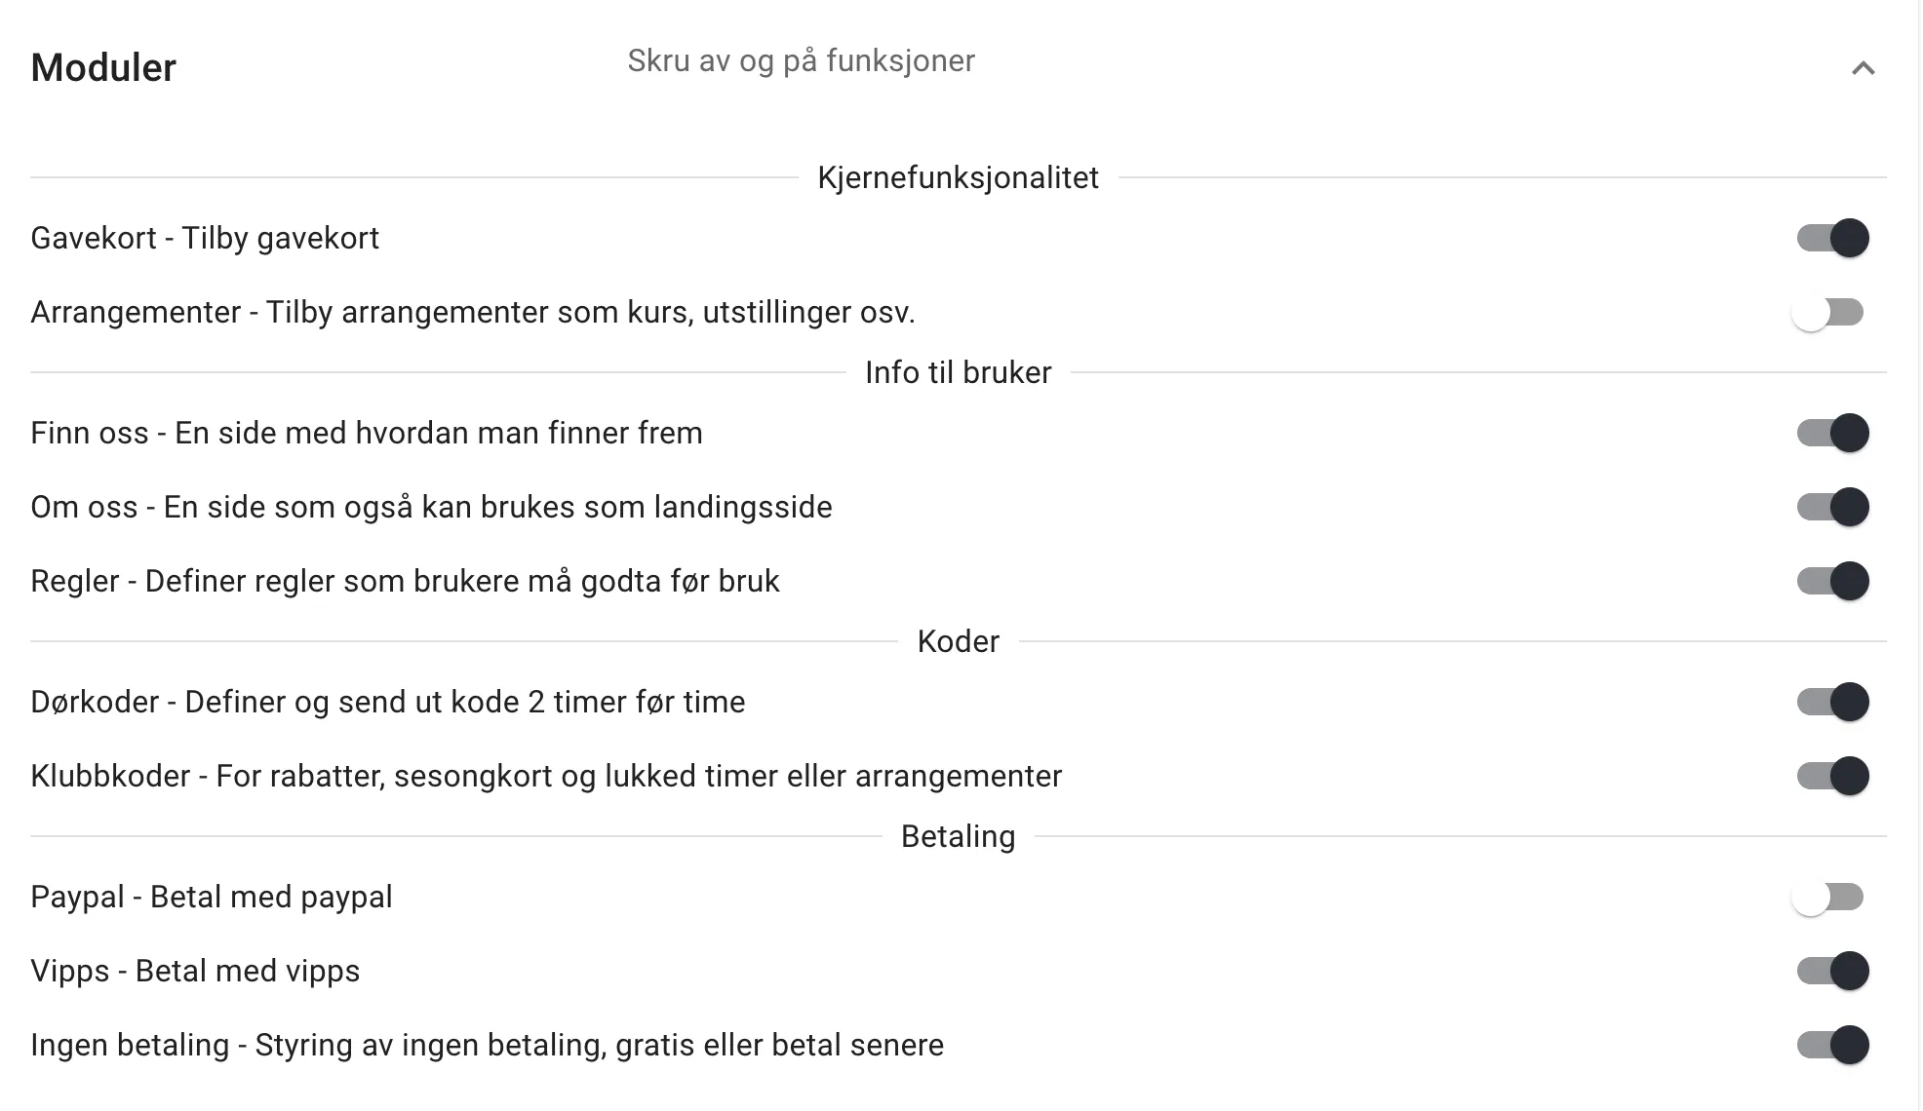The image size is (1923, 1111).
Task: Click the Kjernefunksjonalitet section header
Action: tap(958, 177)
